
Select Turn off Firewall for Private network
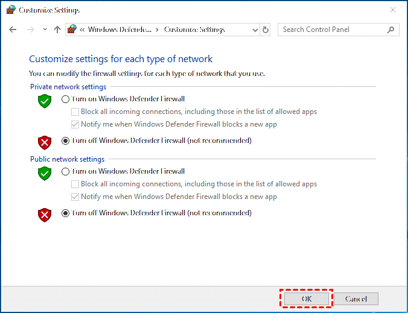pos(66,141)
